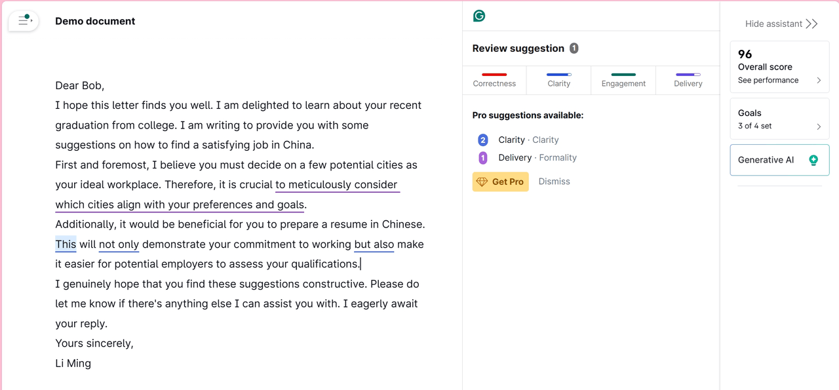Click the Generative AI lightbulb icon
This screenshot has height=390, width=839.
pyautogui.click(x=813, y=160)
